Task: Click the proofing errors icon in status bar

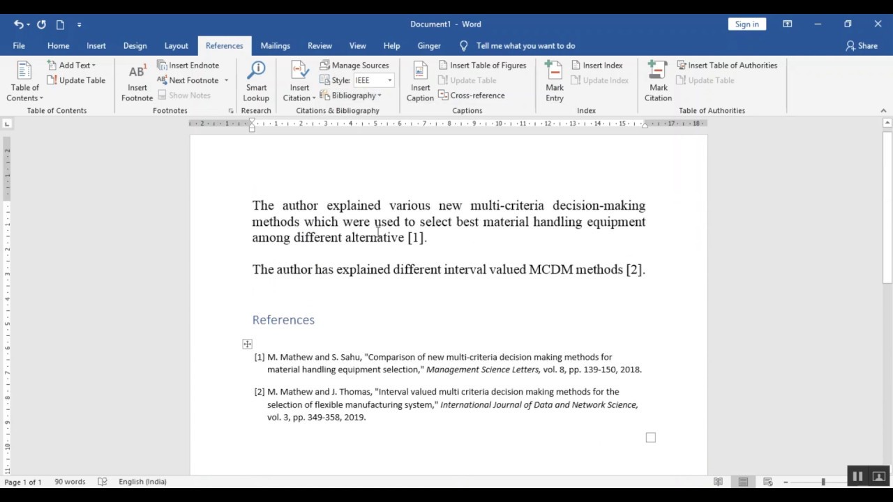Action: tap(103, 482)
